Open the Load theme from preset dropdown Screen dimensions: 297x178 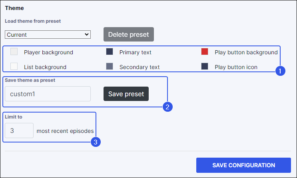point(48,35)
